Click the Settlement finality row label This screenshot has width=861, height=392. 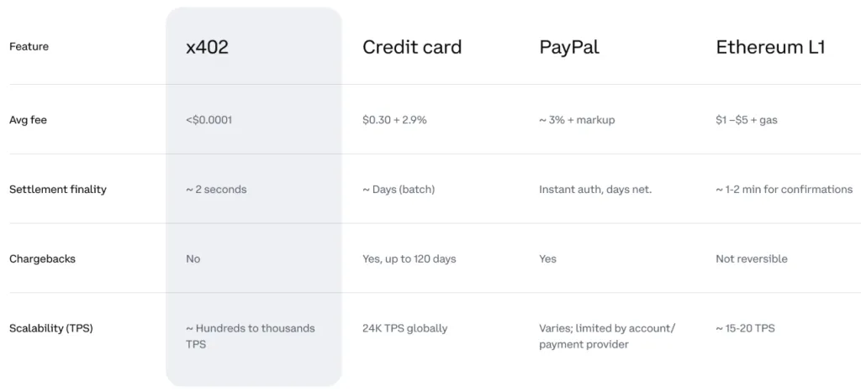coord(58,190)
